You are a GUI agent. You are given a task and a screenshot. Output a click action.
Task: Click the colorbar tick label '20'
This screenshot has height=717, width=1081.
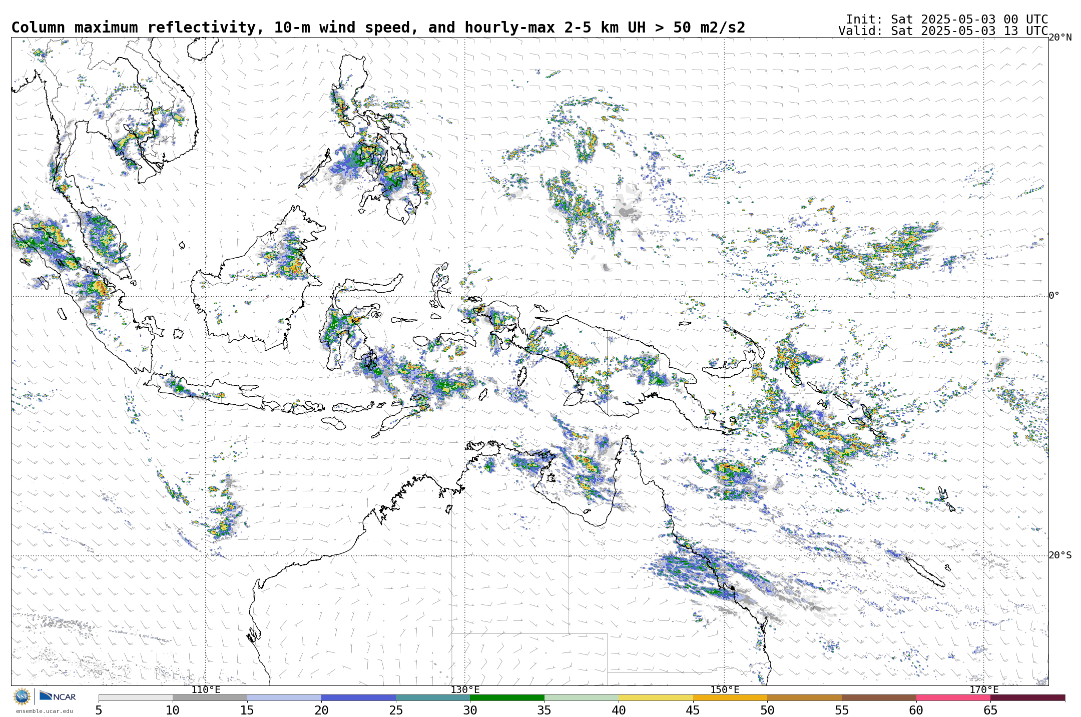321,710
